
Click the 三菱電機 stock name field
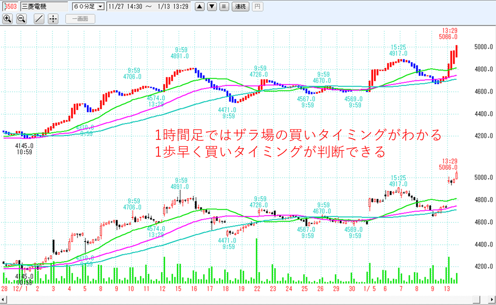(x=44, y=7)
